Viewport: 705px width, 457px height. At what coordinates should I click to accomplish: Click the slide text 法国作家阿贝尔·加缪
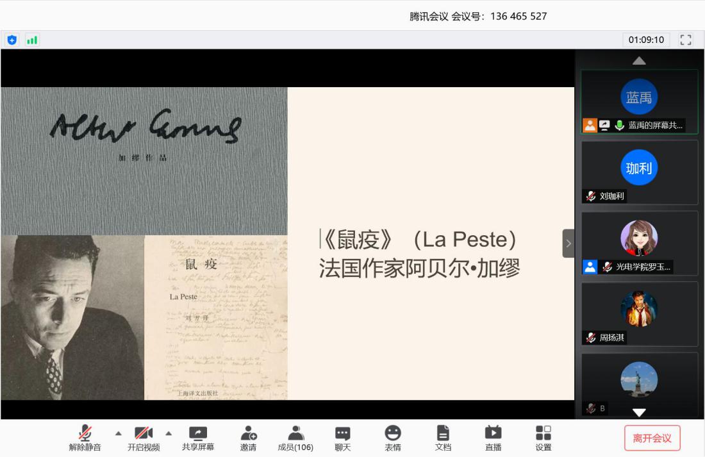[x=420, y=269]
